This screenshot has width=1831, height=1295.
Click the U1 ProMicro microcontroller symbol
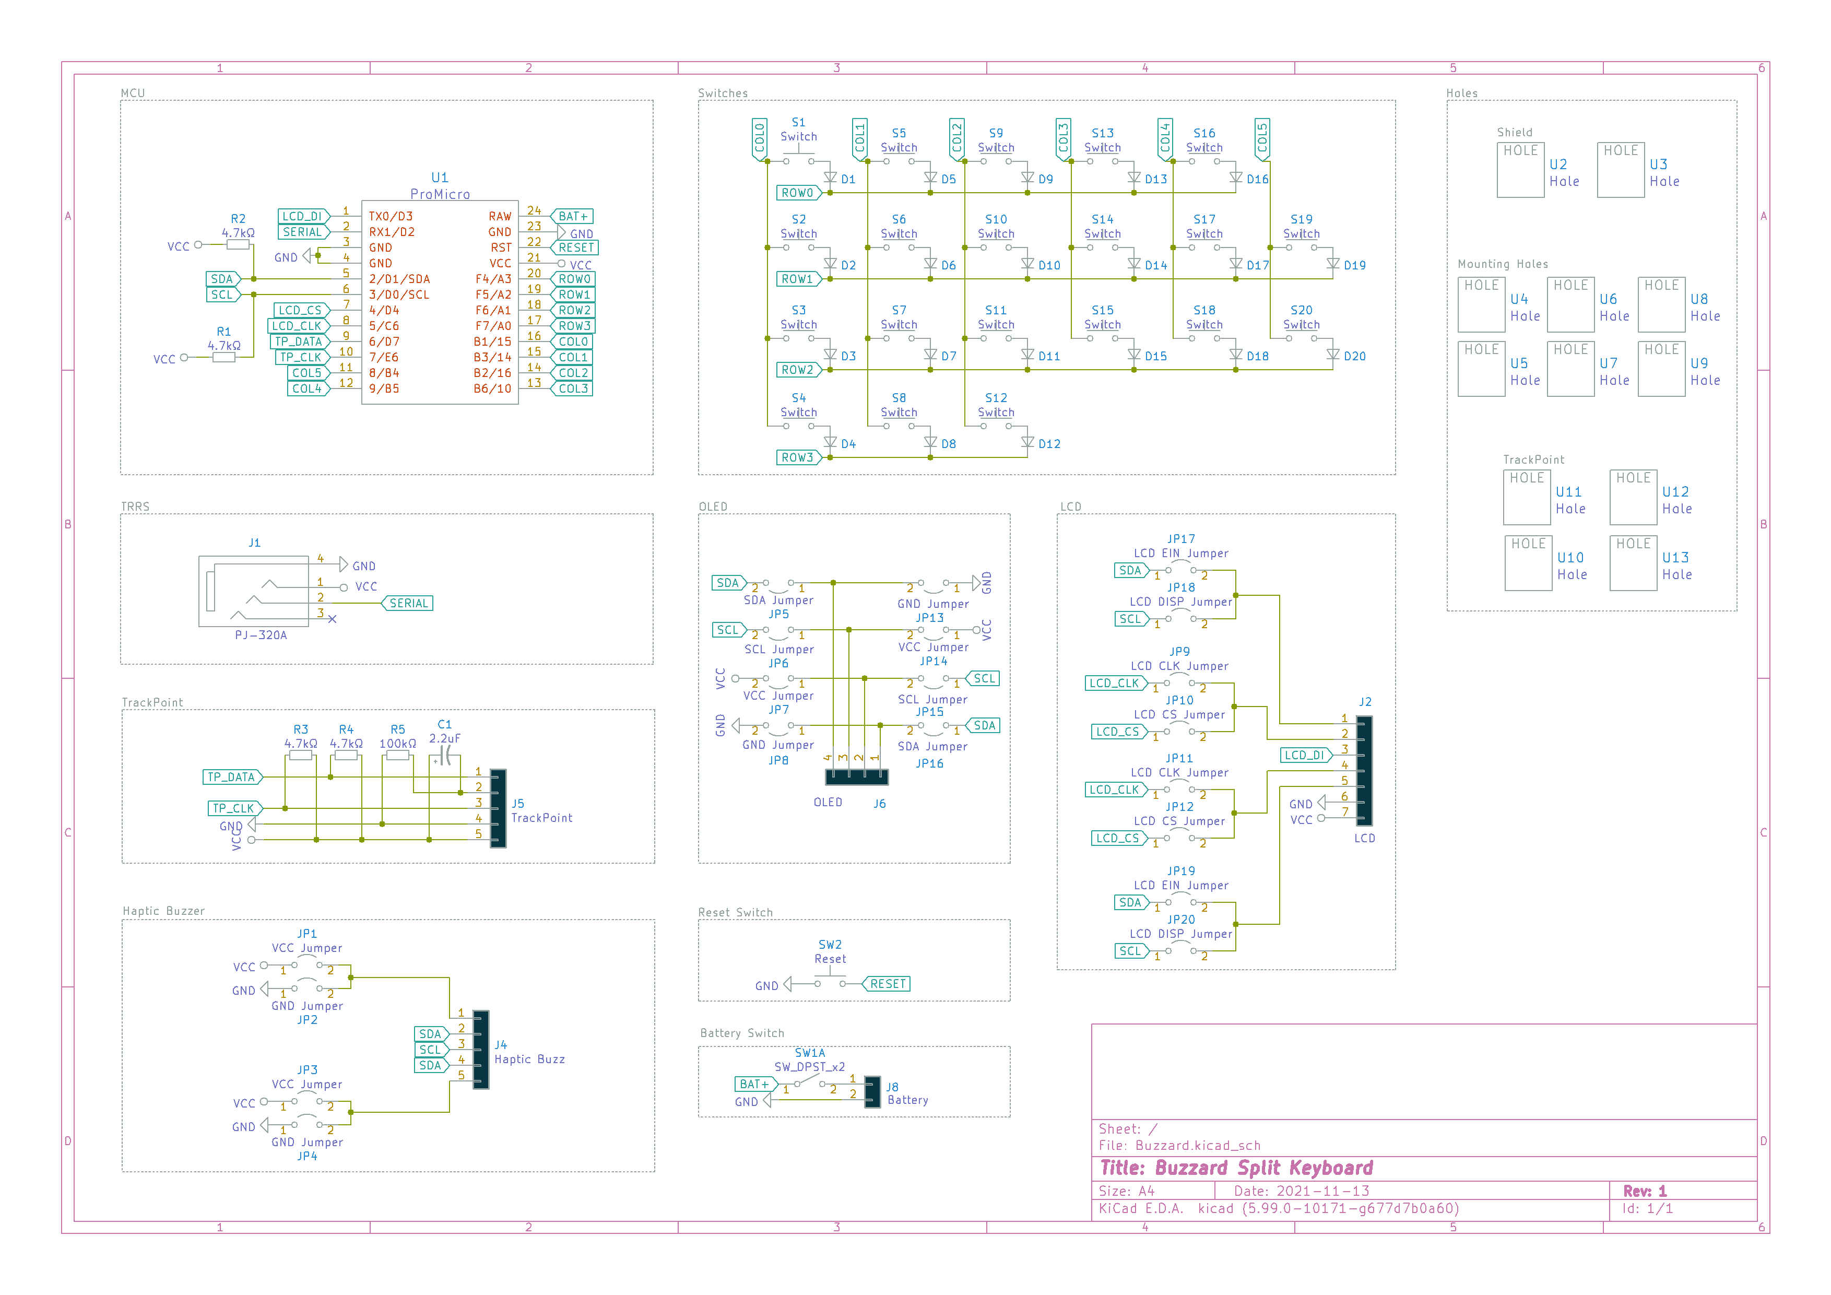tap(440, 302)
